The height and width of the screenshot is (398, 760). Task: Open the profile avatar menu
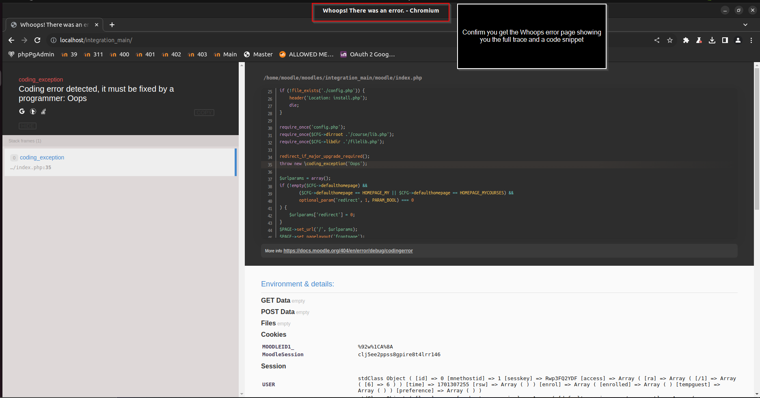coord(738,40)
